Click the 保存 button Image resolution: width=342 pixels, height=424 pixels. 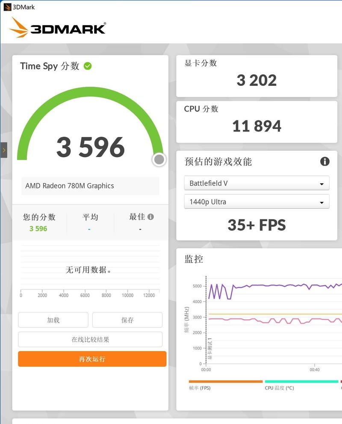pyautogui.click(x=127, y=320)
